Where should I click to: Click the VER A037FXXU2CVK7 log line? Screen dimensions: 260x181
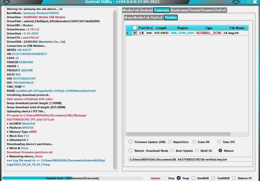click(21, 79)
